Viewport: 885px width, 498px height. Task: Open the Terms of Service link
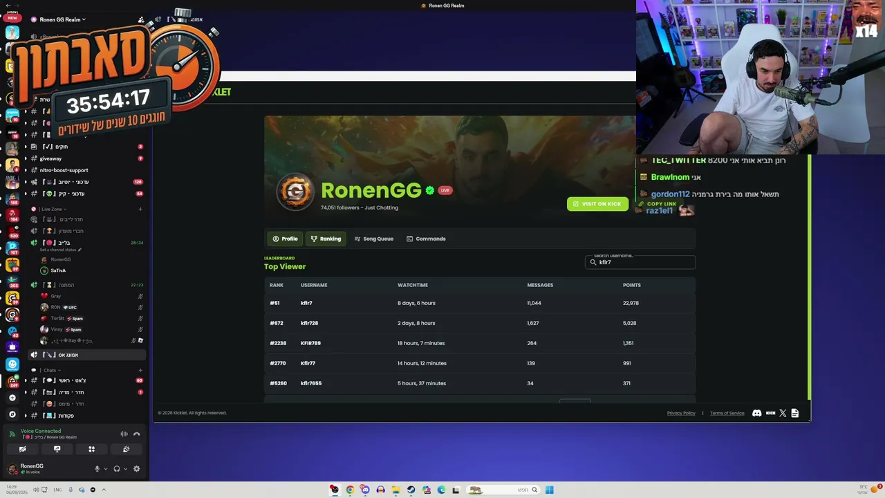(727, 413)
